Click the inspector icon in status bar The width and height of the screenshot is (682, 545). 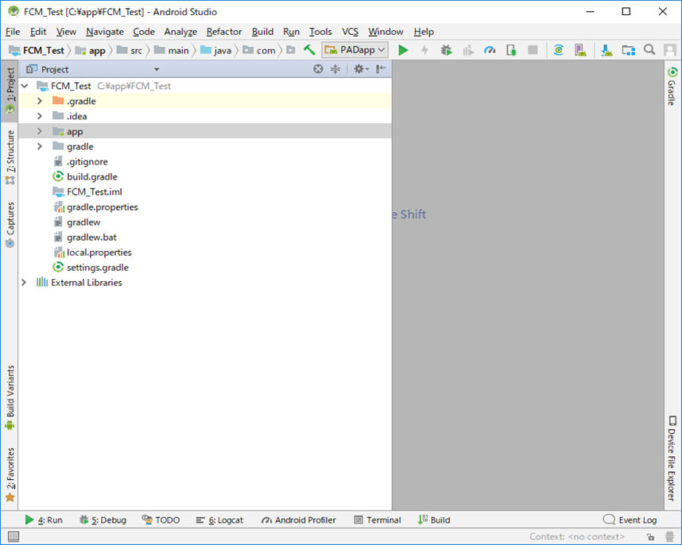(x=670, y=537)
